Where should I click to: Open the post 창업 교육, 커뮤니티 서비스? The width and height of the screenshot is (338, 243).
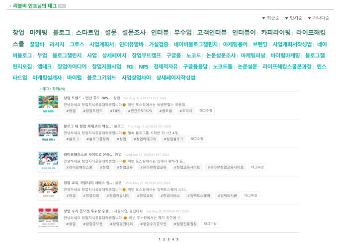pos(88,183)
